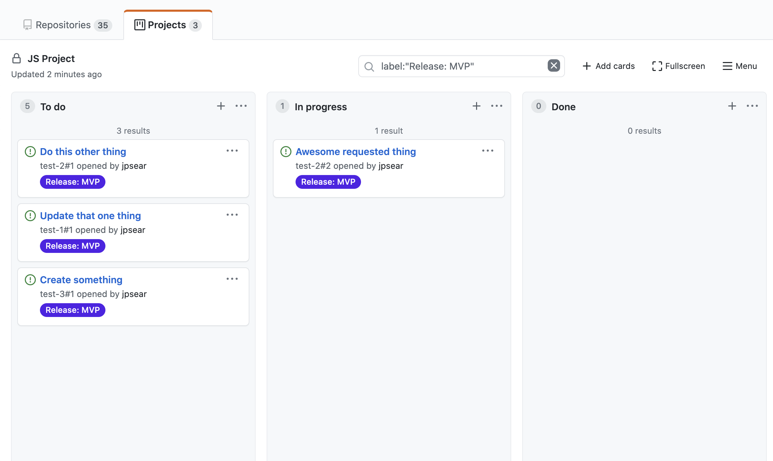Click the Release: MVP label on Update that one thing

click(x=73, y=246)
